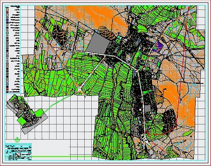Click the green north arrow compass symbol
This screenshot has width=211, height=166.
tap(18, 140)
